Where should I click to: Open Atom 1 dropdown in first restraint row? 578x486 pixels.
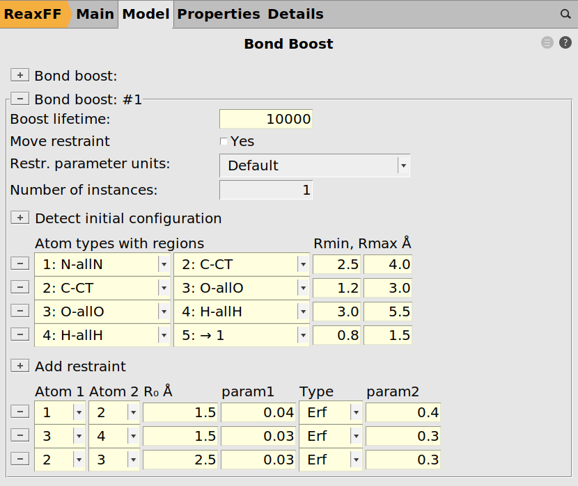pos(60,412)
